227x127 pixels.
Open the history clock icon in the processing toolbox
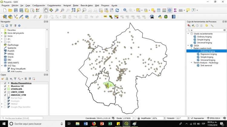click(197, 26)
